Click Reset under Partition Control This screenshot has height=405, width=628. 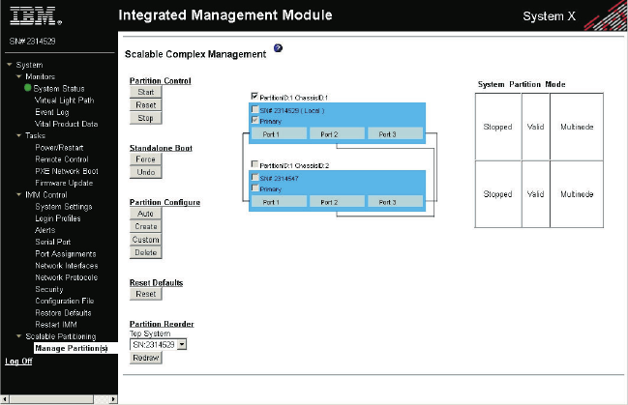pyautogui.click(x=146, y=104)
